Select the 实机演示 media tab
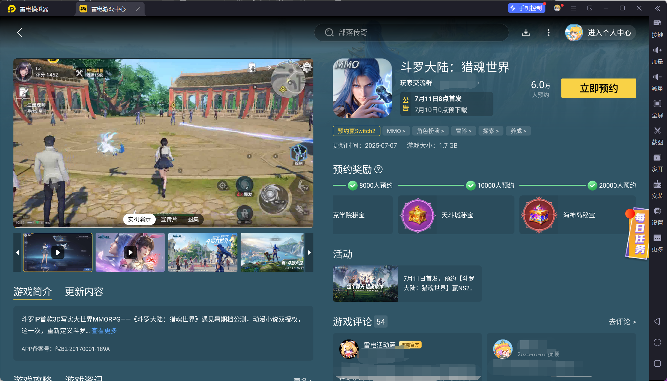Screen dimensions: 667x381 pos(139,219)
